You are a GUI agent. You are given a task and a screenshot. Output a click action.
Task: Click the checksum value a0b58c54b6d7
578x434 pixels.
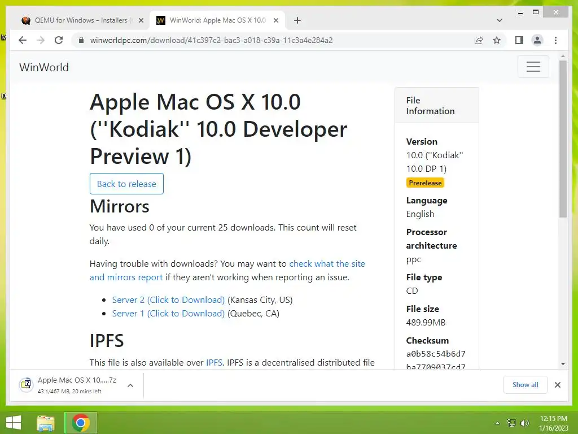pos(436,354)
